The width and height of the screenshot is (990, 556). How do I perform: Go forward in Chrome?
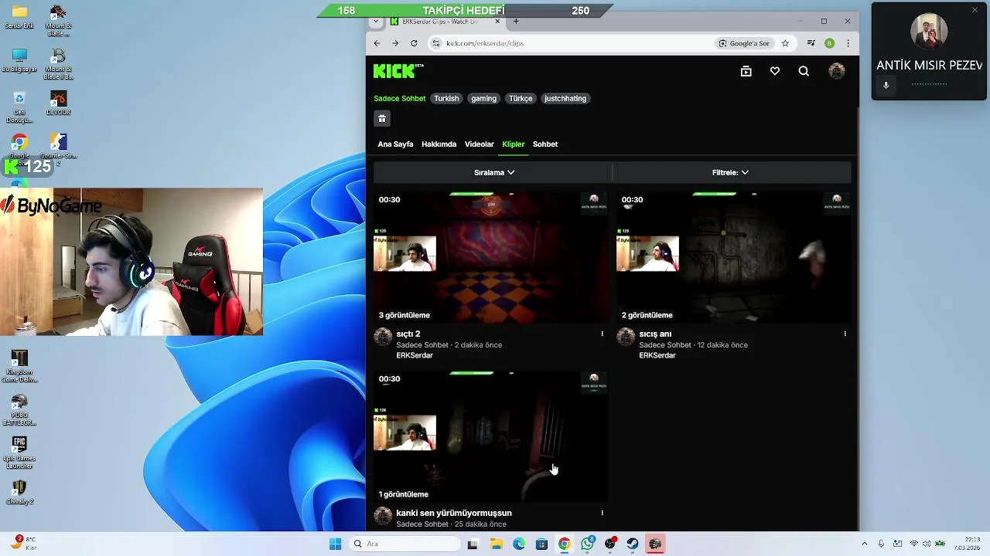395,43
